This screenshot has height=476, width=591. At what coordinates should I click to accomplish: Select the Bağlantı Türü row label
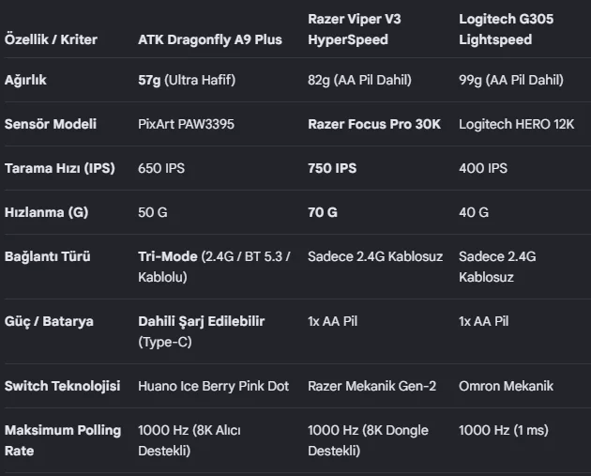tap(48, 256)
